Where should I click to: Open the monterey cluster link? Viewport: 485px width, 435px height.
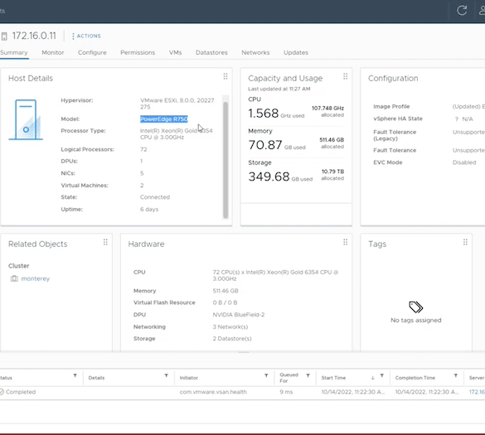[36, 278]
